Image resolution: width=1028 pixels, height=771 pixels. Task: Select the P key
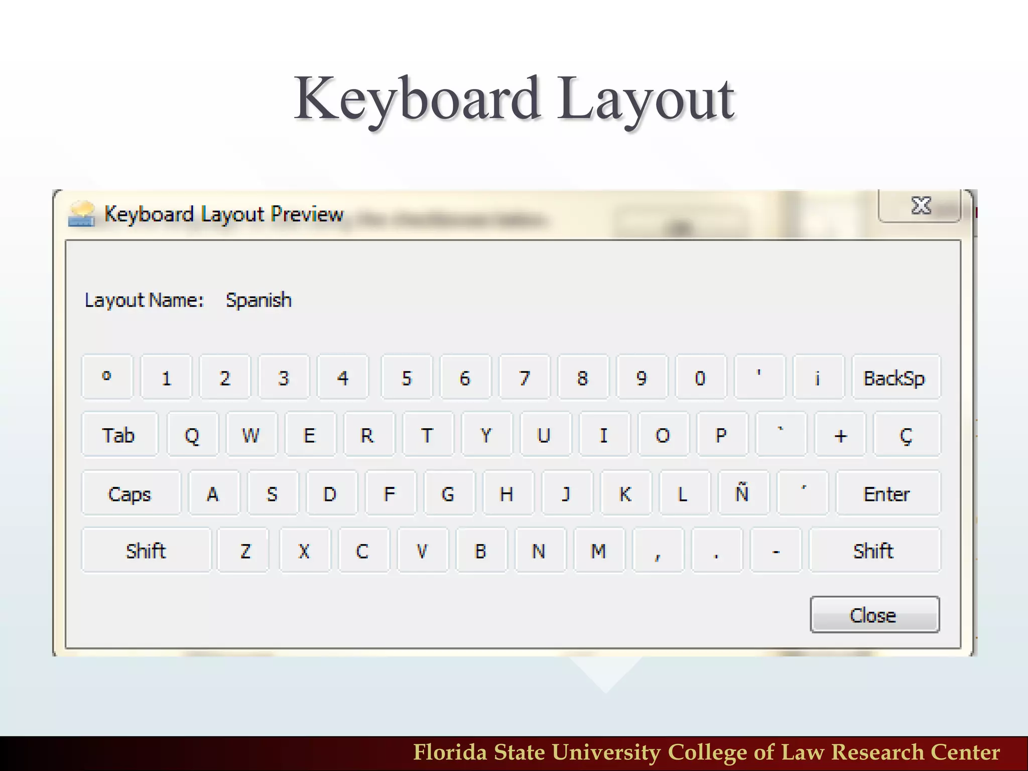(x=722, y=435)
